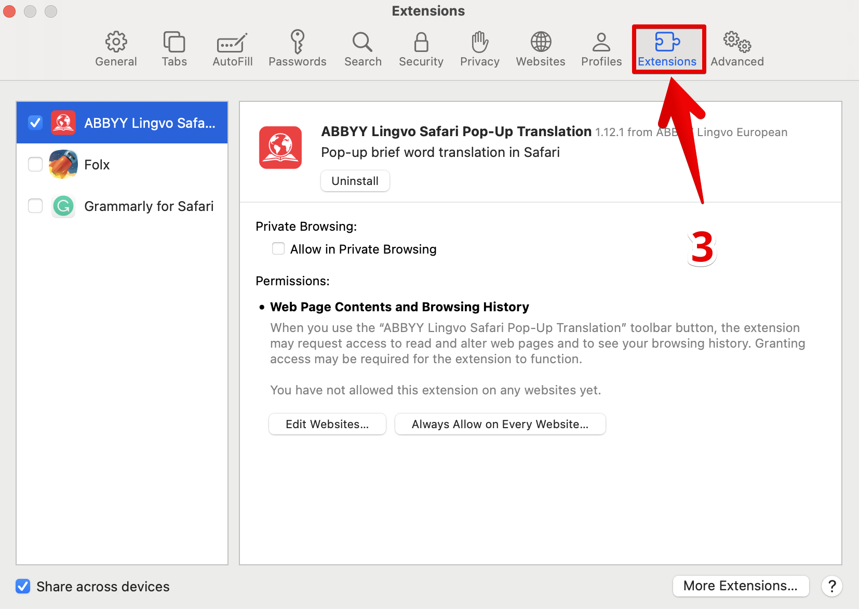Open help with the question mark button
Viewport: 859px width, 609px height.
pos(831,586)
